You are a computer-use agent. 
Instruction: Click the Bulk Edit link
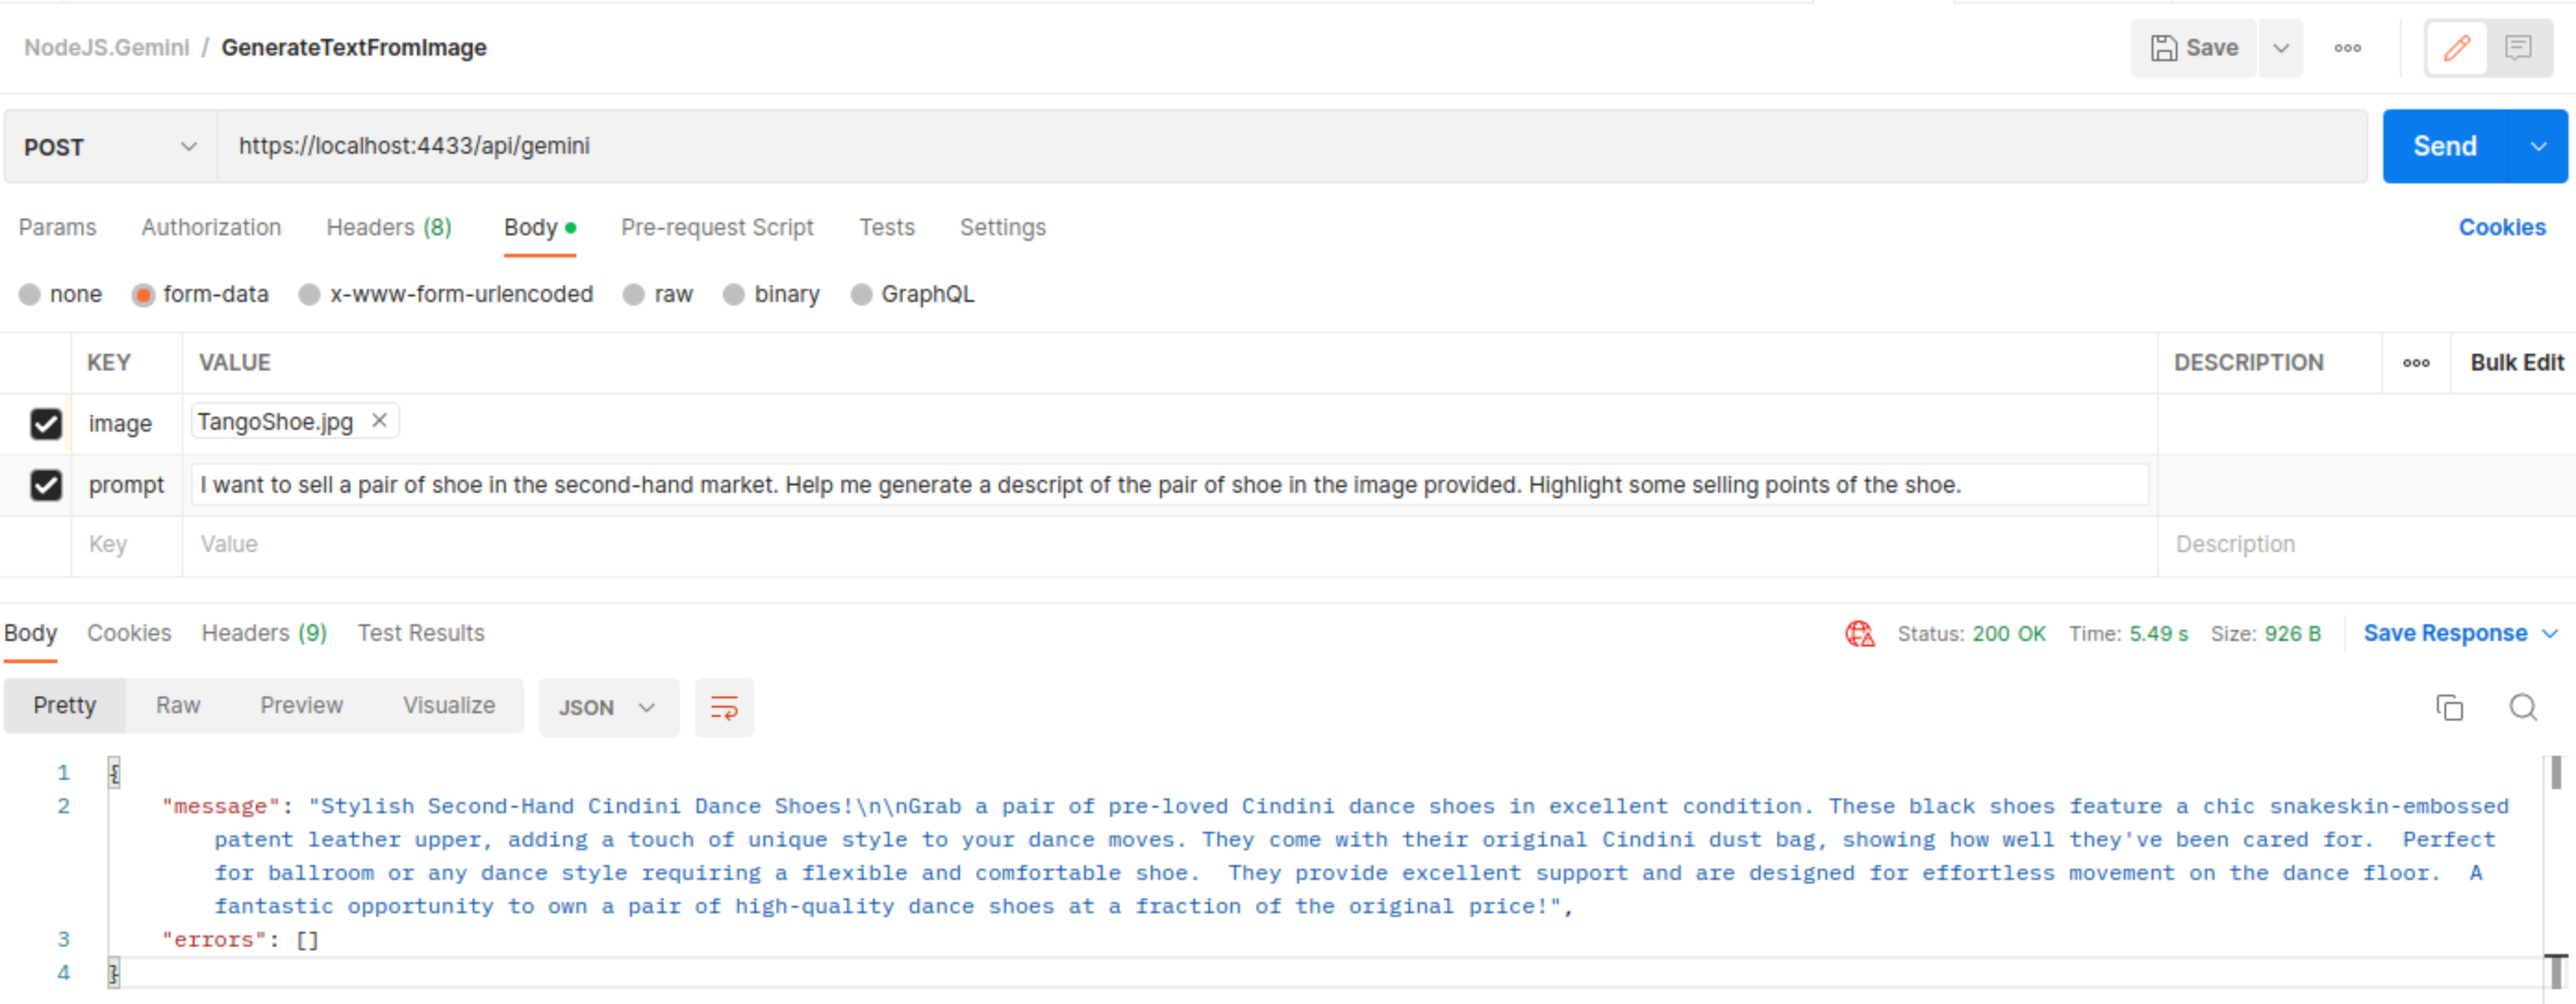coord(2516,363)
